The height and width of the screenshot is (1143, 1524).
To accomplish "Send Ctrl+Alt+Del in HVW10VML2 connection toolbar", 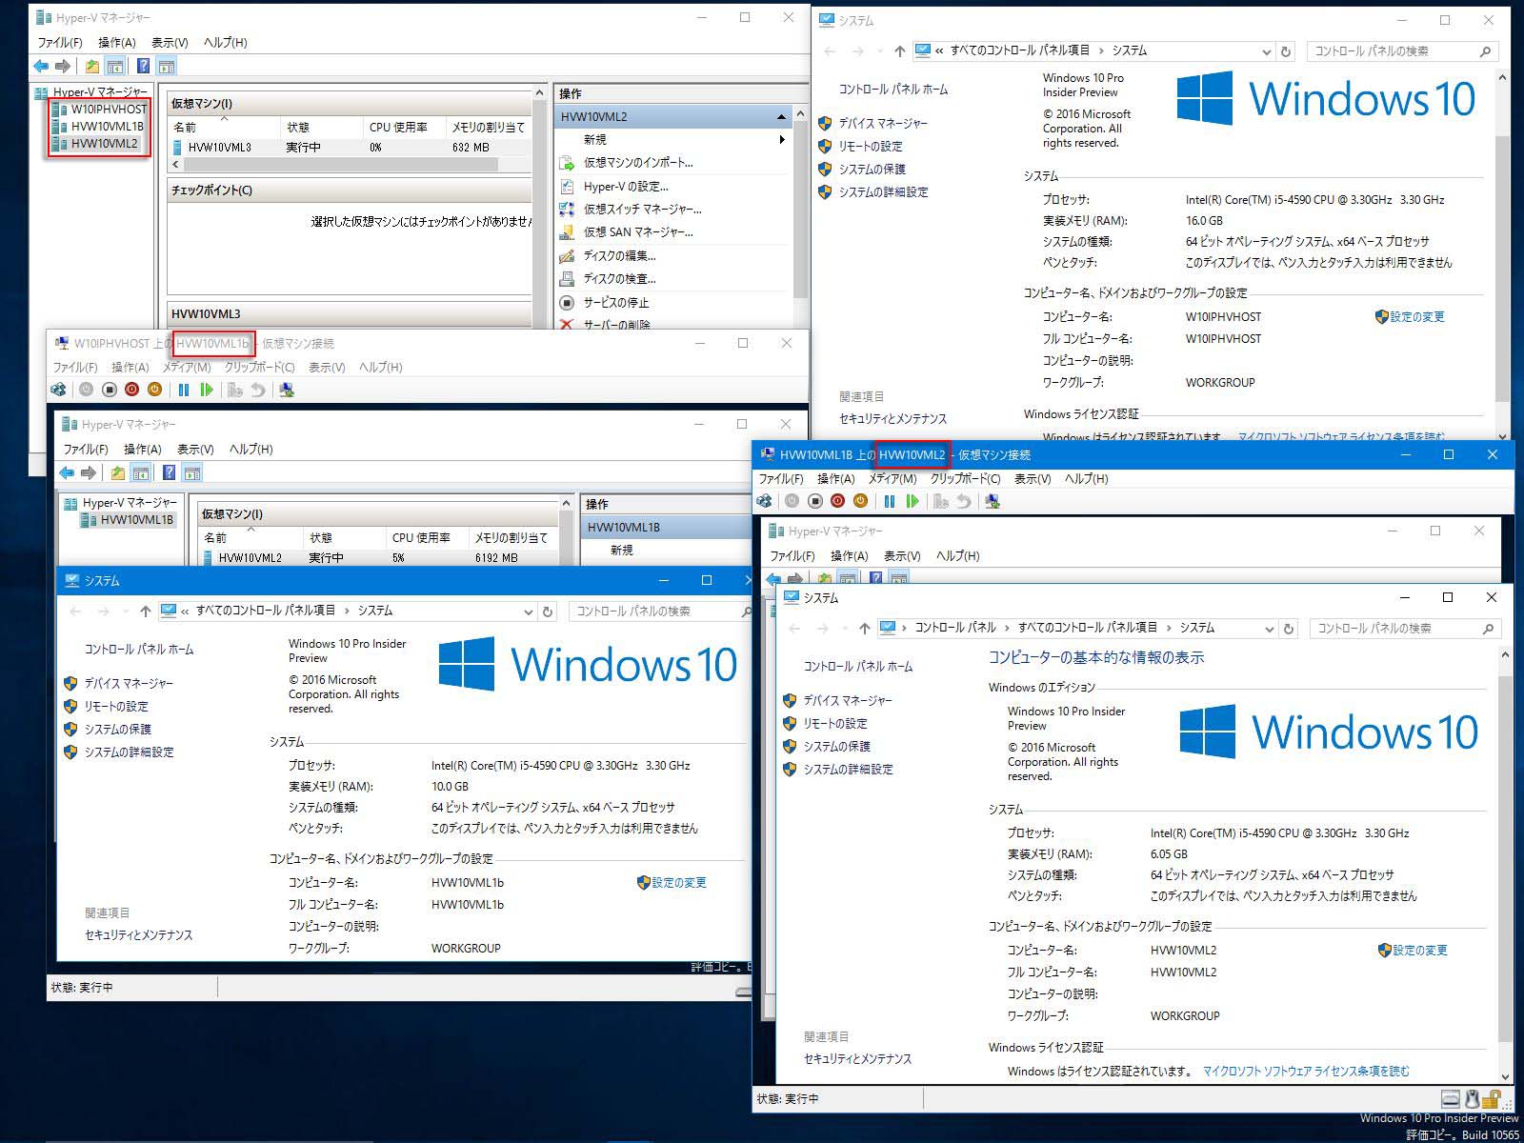I will click(765, 501).
